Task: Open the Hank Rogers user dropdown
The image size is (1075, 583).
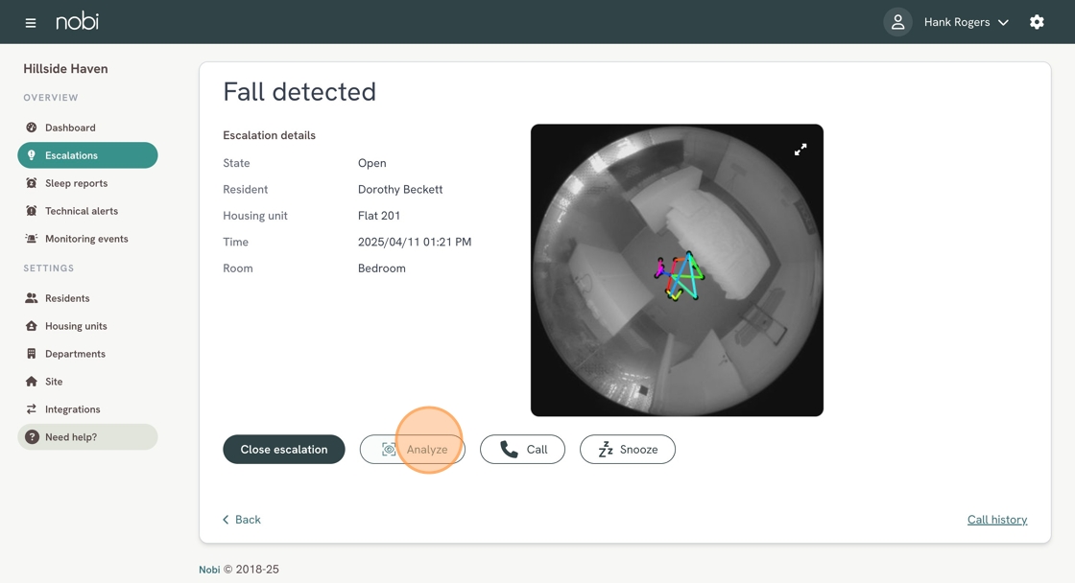Action: coord(966,22)
